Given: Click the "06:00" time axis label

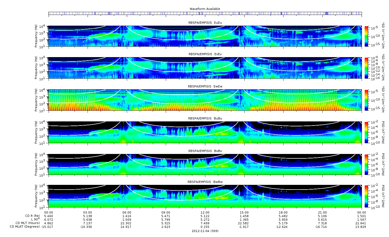Looking at the screenshot, I should point(127,212).
